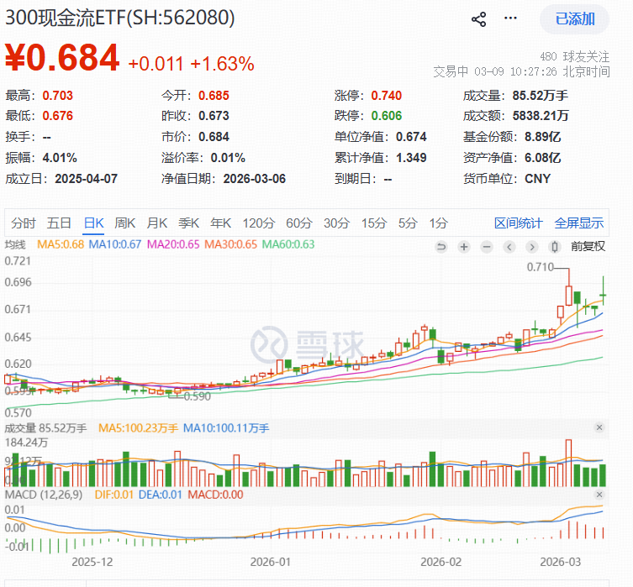Open the 前复权 adjustment dropdown
This screenshot has width=633, height=587.
(x=588, y=246)
